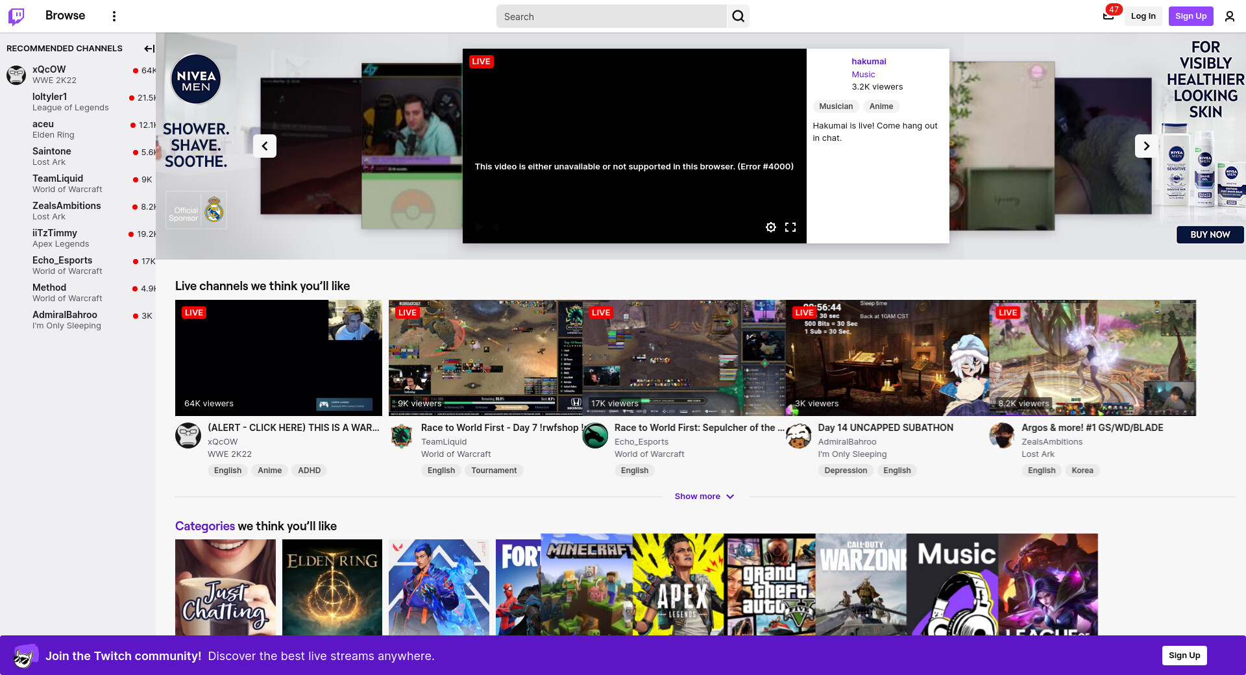This screenshot has height=675, width=1246.
Task: Open video player settings gear
Action: (770, 227)
